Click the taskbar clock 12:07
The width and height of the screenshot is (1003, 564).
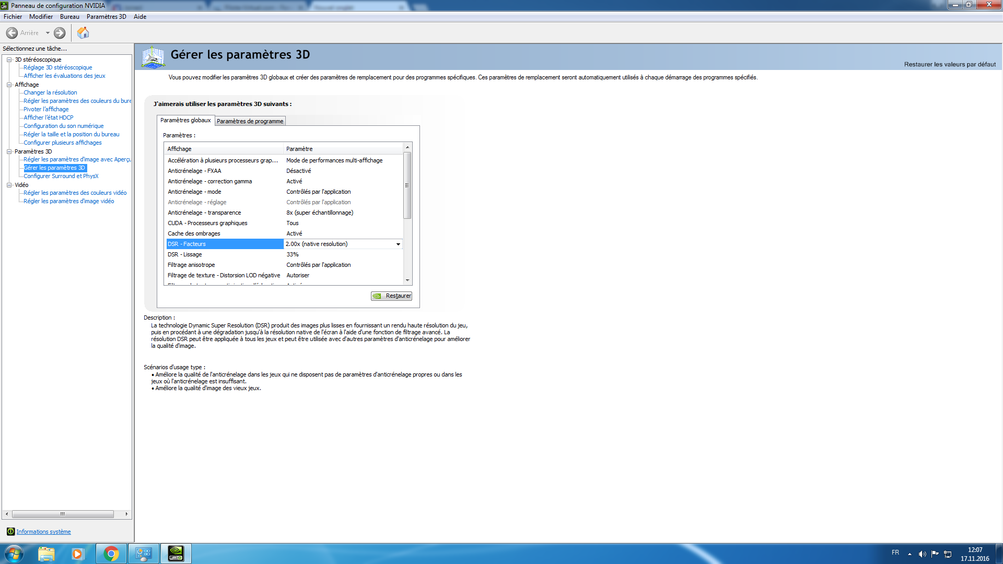(x=975, y=550)
